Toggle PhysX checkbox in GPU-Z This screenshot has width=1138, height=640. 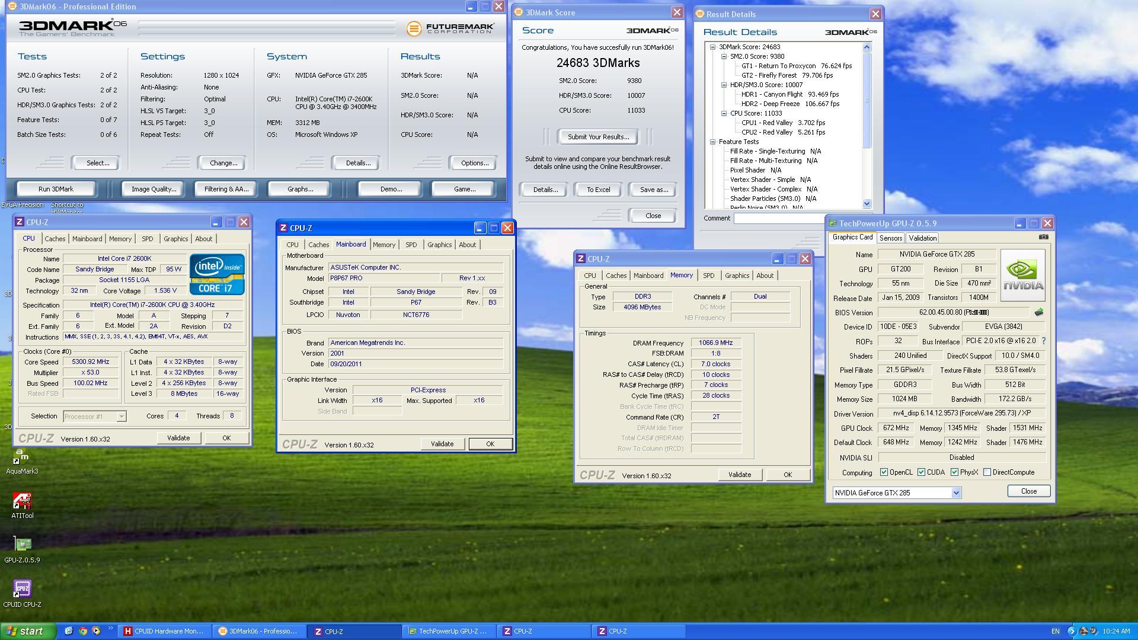click(954, 472)
